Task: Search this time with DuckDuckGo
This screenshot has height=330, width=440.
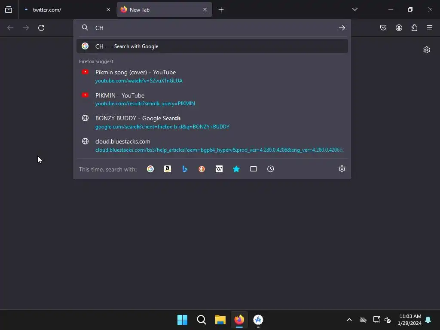Action: pyautogui.click(x=202, y=169)
